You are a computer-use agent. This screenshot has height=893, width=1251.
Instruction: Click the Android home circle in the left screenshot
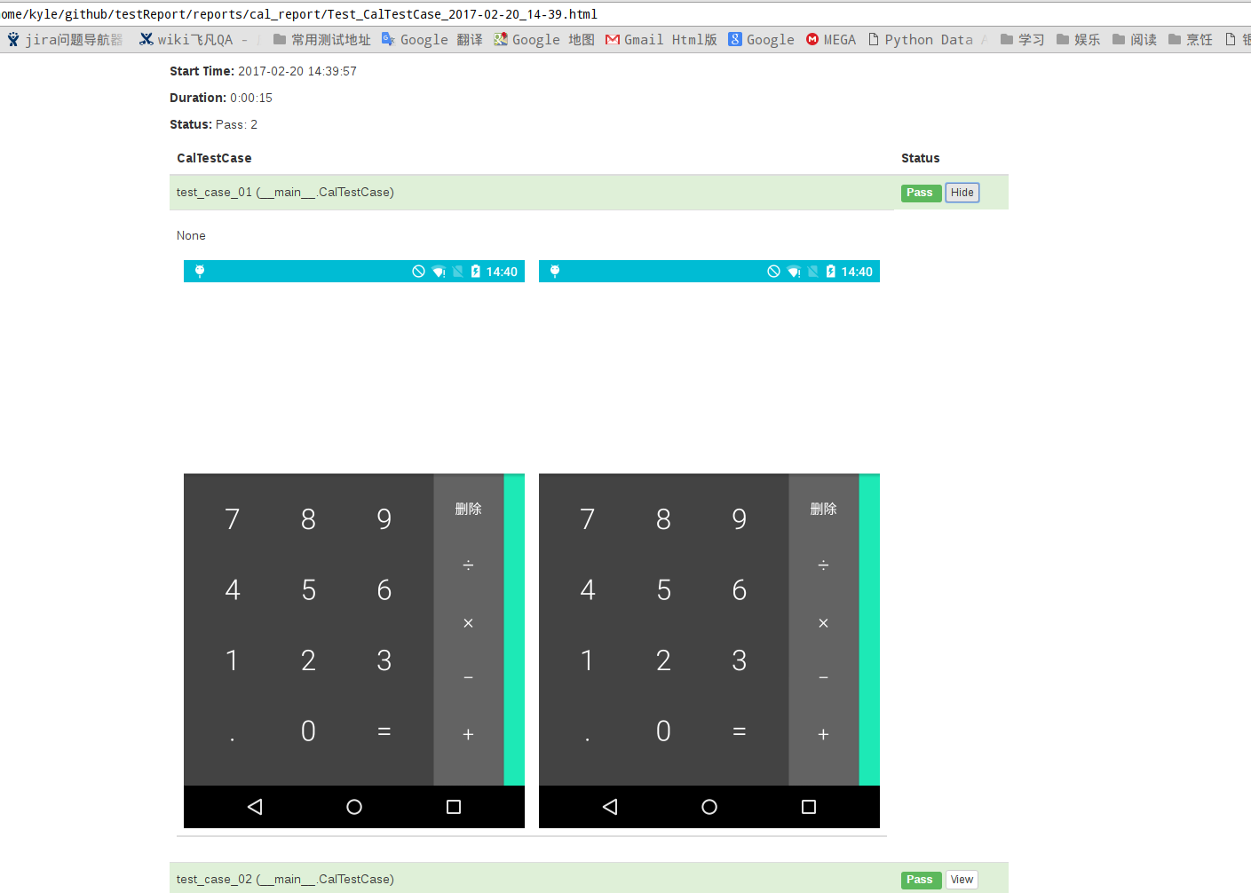(x=354, y=807)
